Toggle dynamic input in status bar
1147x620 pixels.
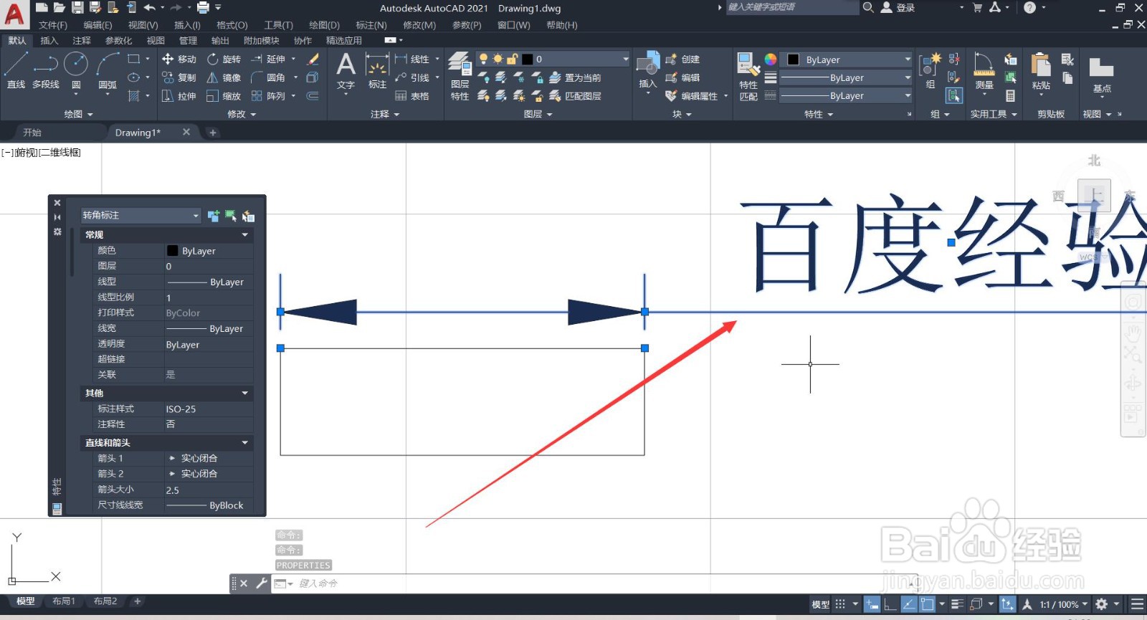click(872, 604)
